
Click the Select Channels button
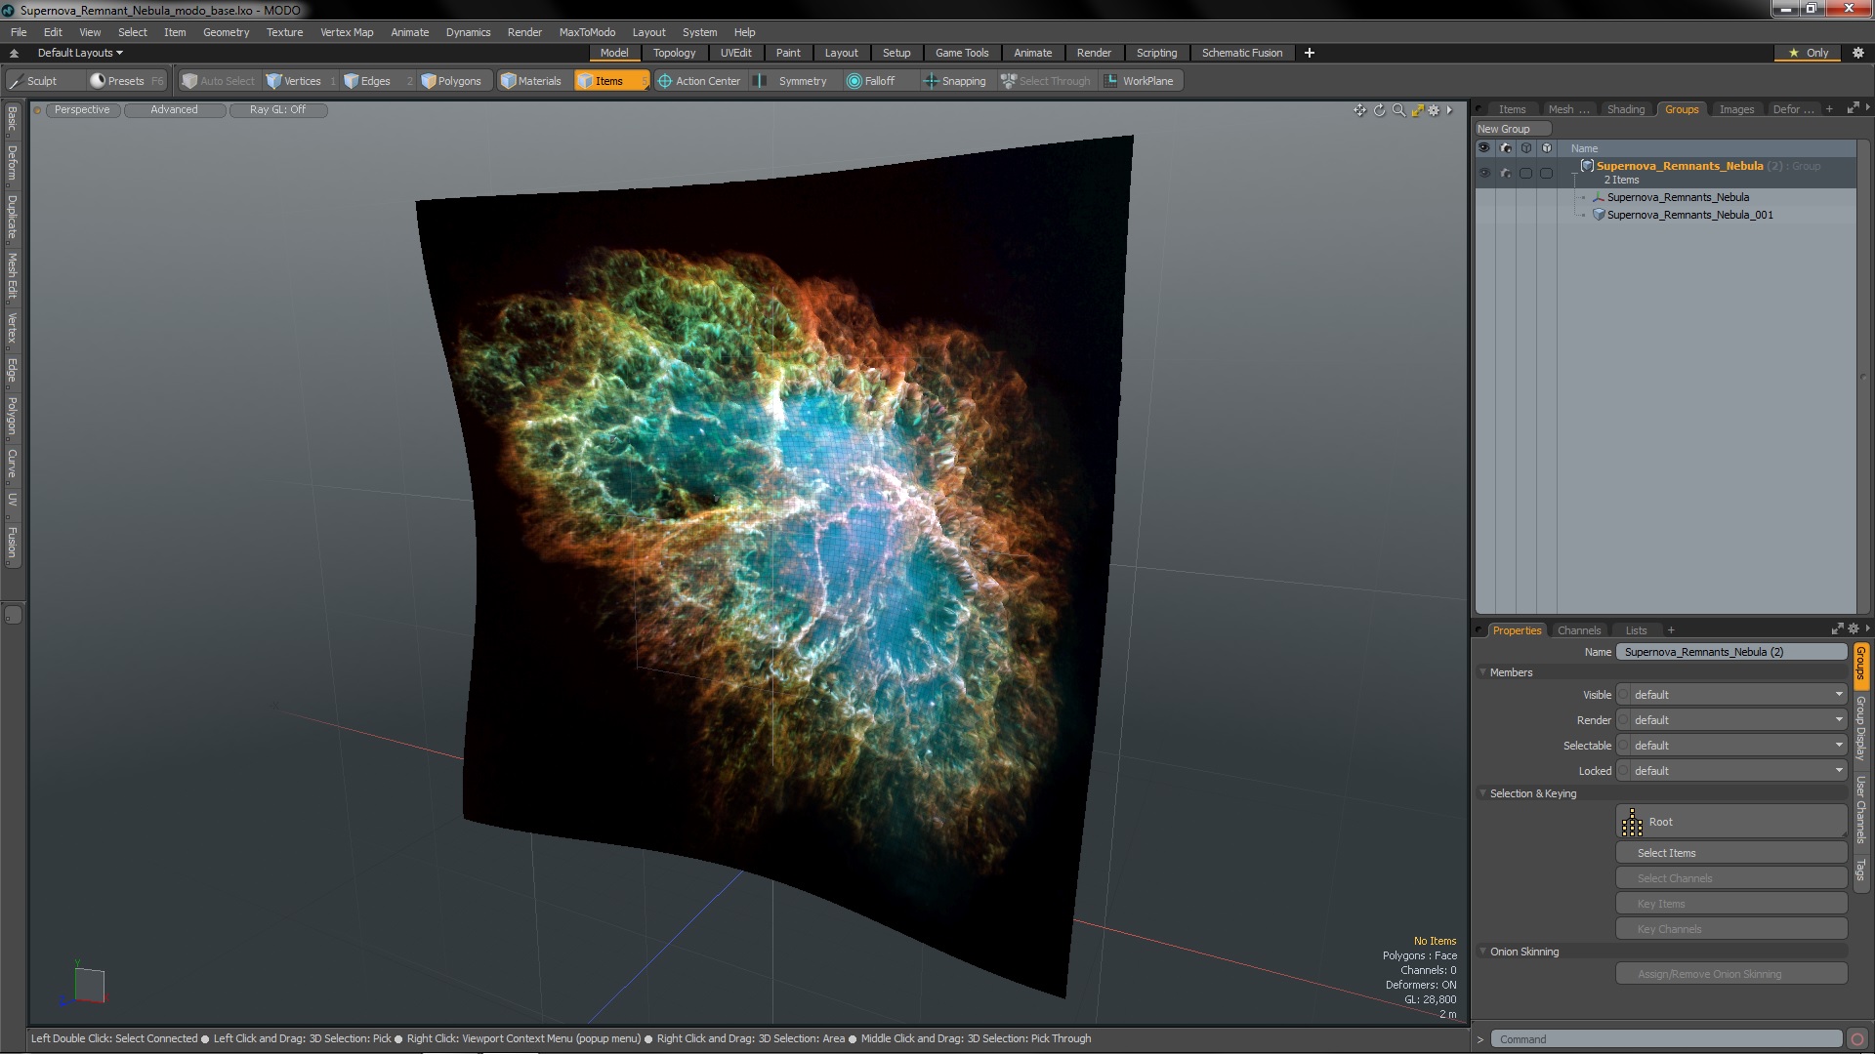point(1731,878)
